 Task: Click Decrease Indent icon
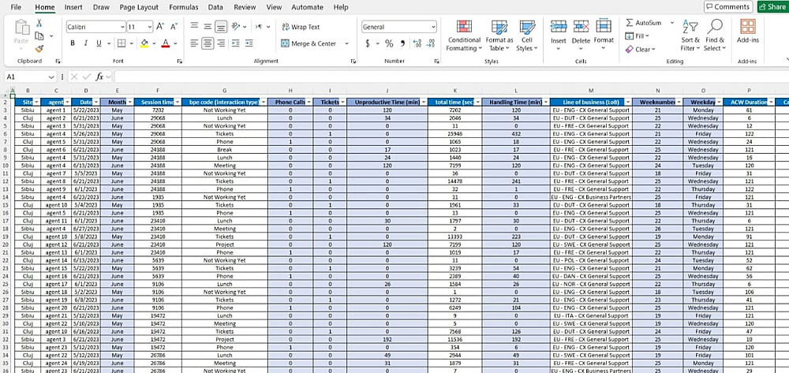[x=235, y=43]
